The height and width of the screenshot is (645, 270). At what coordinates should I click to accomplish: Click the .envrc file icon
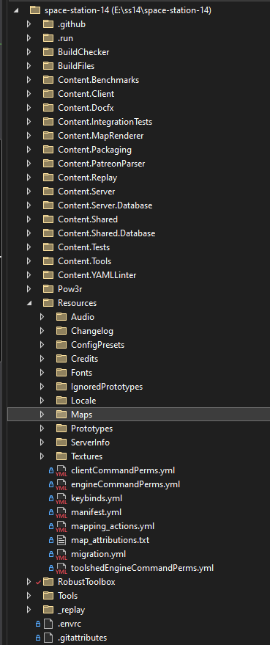click(48, 624)
